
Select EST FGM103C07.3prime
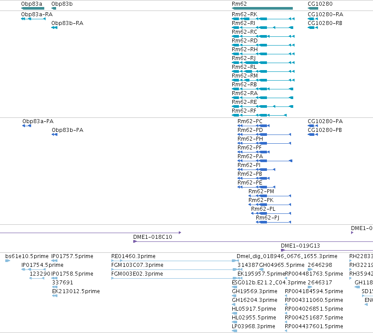[174, 270]
